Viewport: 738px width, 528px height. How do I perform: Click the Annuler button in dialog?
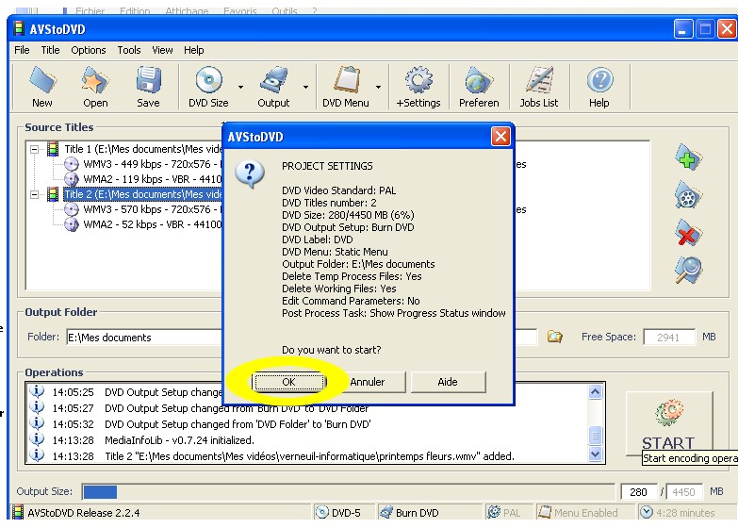367,382
